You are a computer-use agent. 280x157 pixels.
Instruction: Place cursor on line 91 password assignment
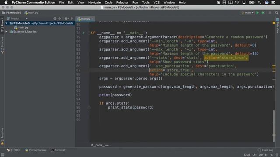coord(186,87)
